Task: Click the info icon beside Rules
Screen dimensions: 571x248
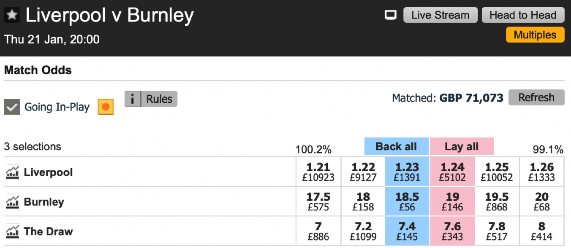Action: tap(133, 99)
